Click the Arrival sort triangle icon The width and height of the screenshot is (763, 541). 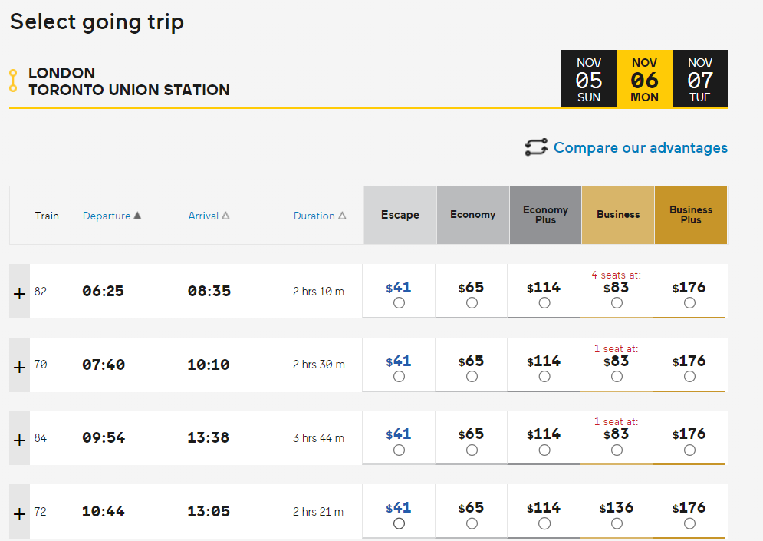click(x=225, y=216)
